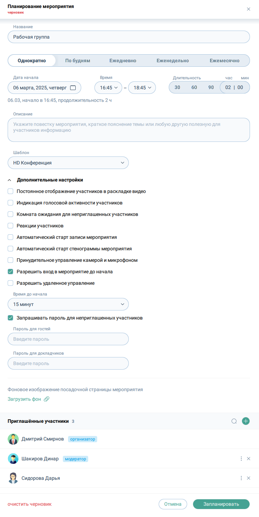Click the очистить черновик link
The image size is (259, 517).
[30, 504]
